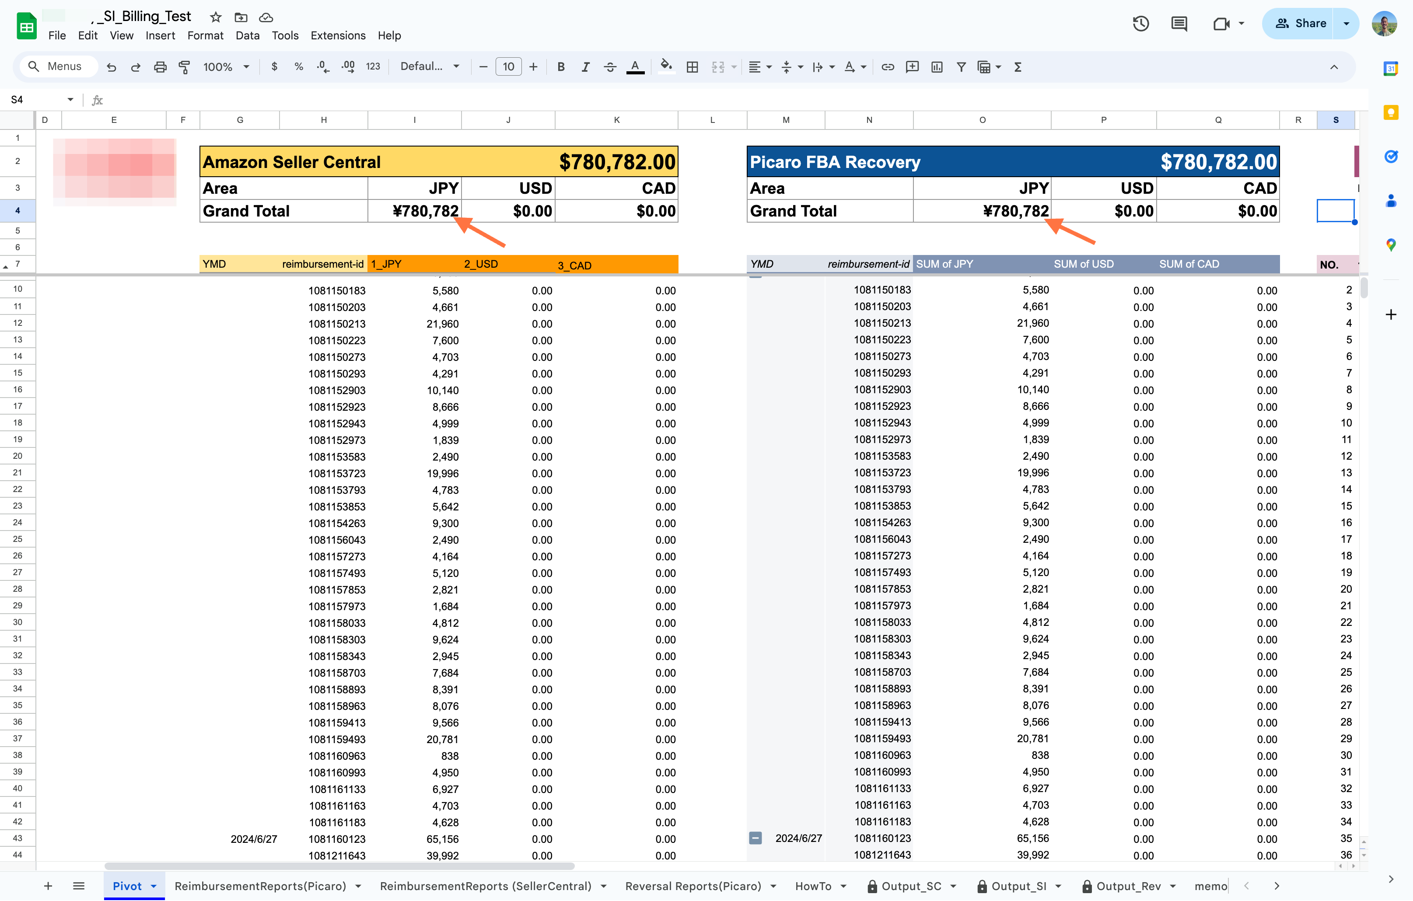Open the Functions sigma menu
The height and width of the screenshot is (901, 1413).
pos(1018,67)
